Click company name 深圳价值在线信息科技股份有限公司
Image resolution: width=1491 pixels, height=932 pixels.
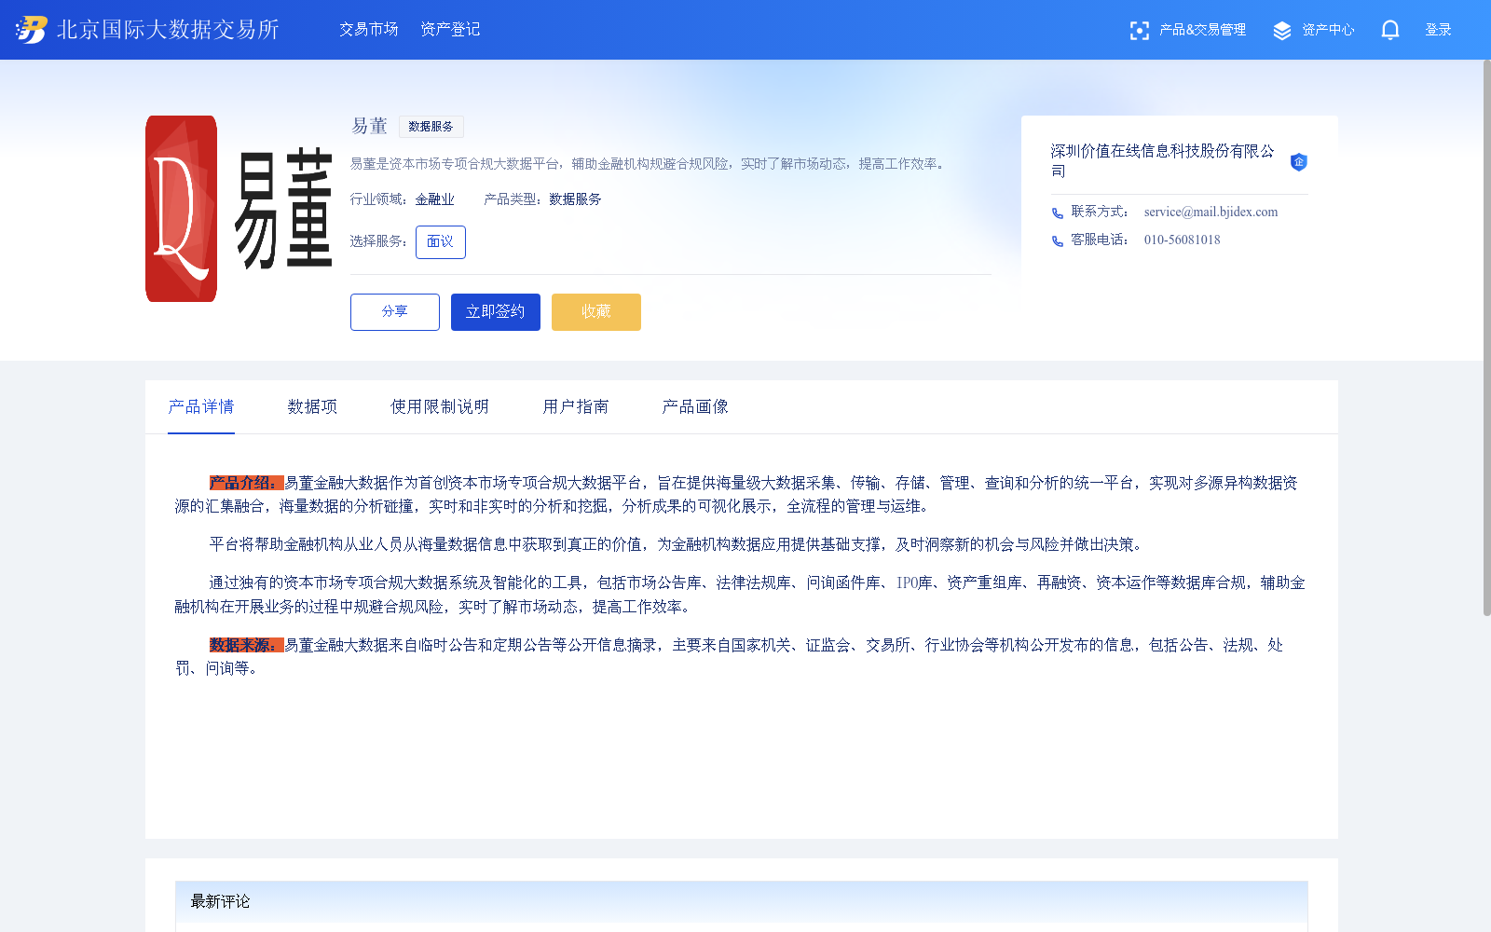[x=1162, y=160]
